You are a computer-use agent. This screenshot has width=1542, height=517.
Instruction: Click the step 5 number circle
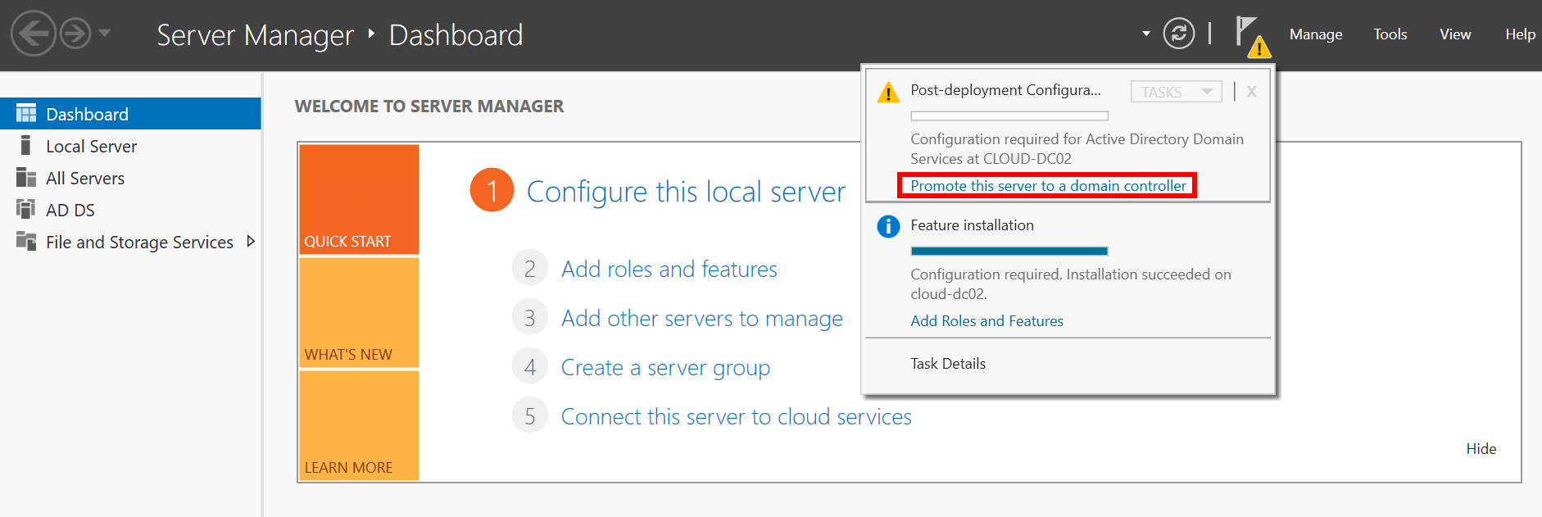(529, 415)
